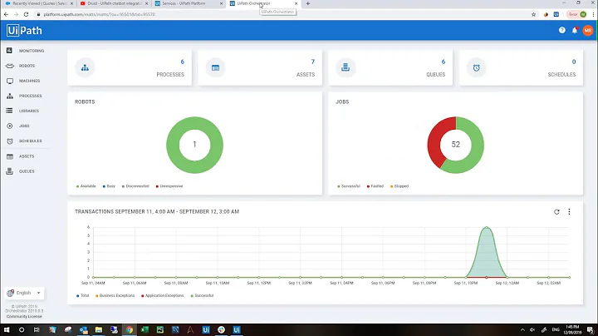598x336 pixels.
Task: Go to Jobs in the sidebar
Action: [24, 126]
